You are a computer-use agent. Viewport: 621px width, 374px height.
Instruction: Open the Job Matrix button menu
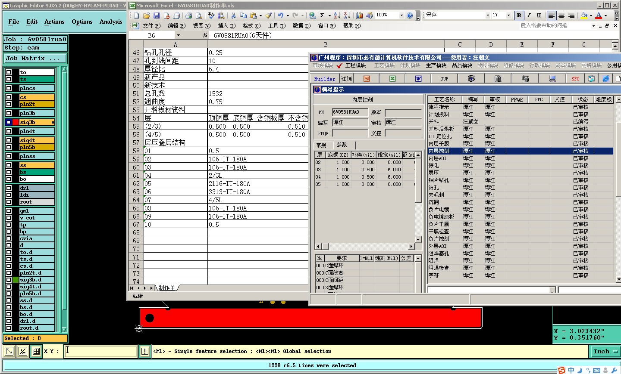[x=35, y=58]
